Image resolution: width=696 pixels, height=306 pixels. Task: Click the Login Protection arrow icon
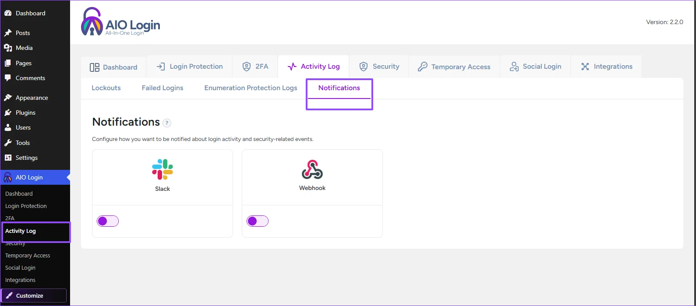coord(161,67)
